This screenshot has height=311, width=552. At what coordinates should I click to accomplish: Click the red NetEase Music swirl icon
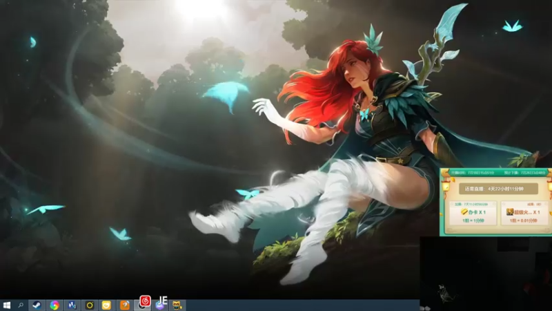[145, 301]
